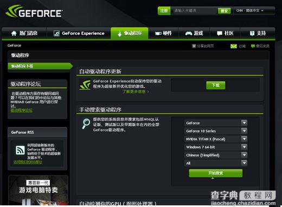Click the green 搜索 search button

click(224, 11)
